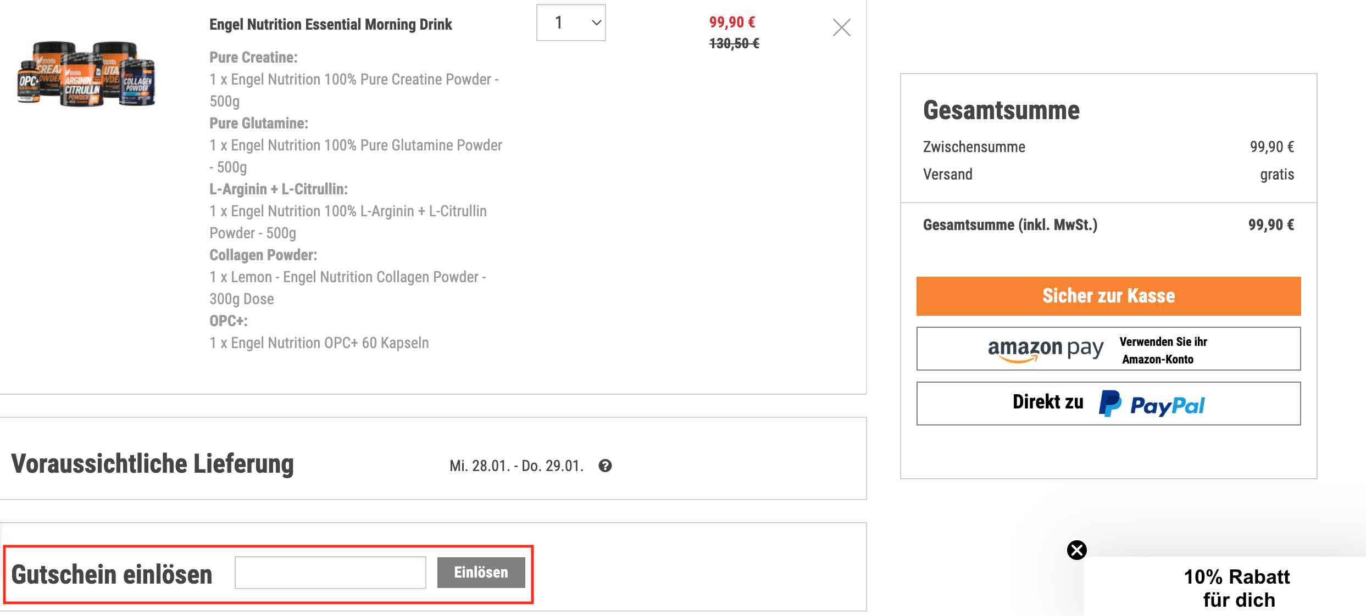Select the Collagen Powder: component label
This screenshot has width=1366, height=616.
(x=263, y=255)
